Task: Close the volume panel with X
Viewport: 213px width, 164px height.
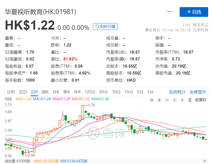Action: [x=205, y=161]
